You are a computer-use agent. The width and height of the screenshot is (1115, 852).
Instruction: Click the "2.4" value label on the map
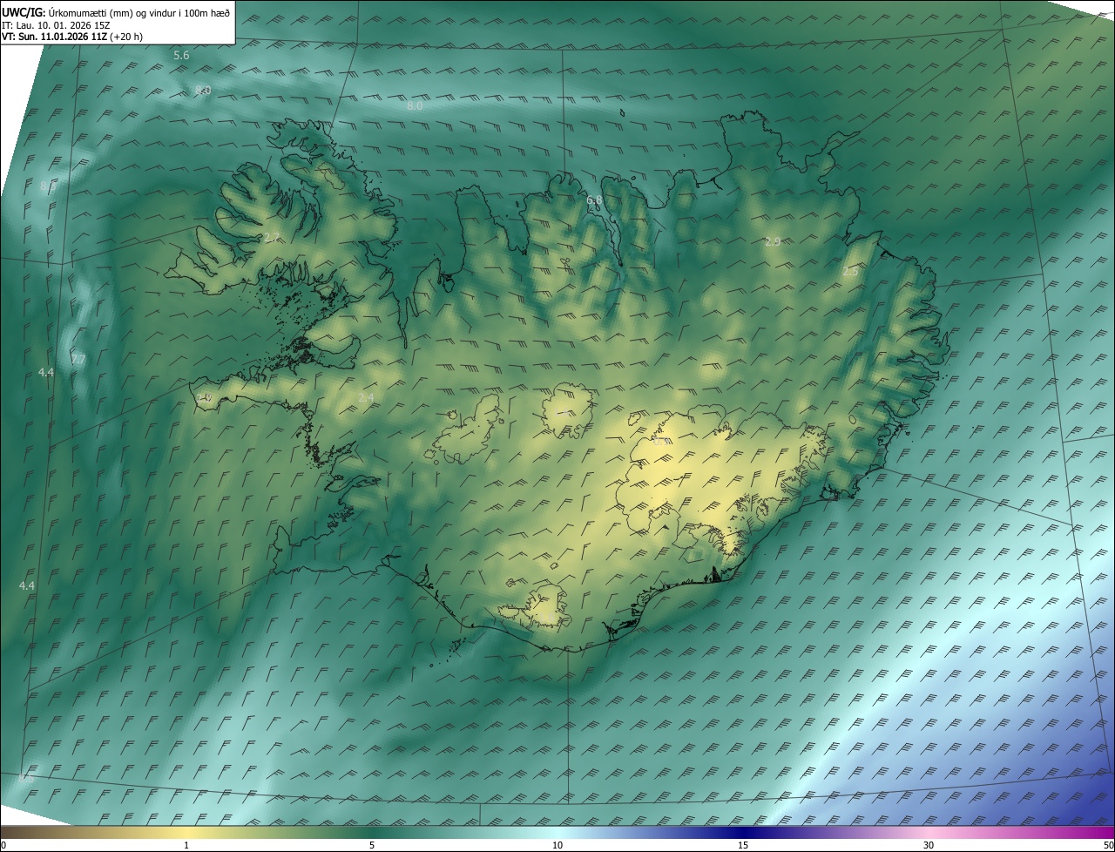click(366, 398)
